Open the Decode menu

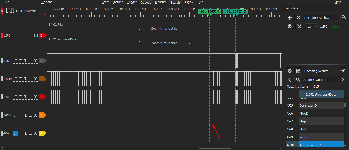coord(146,2)
